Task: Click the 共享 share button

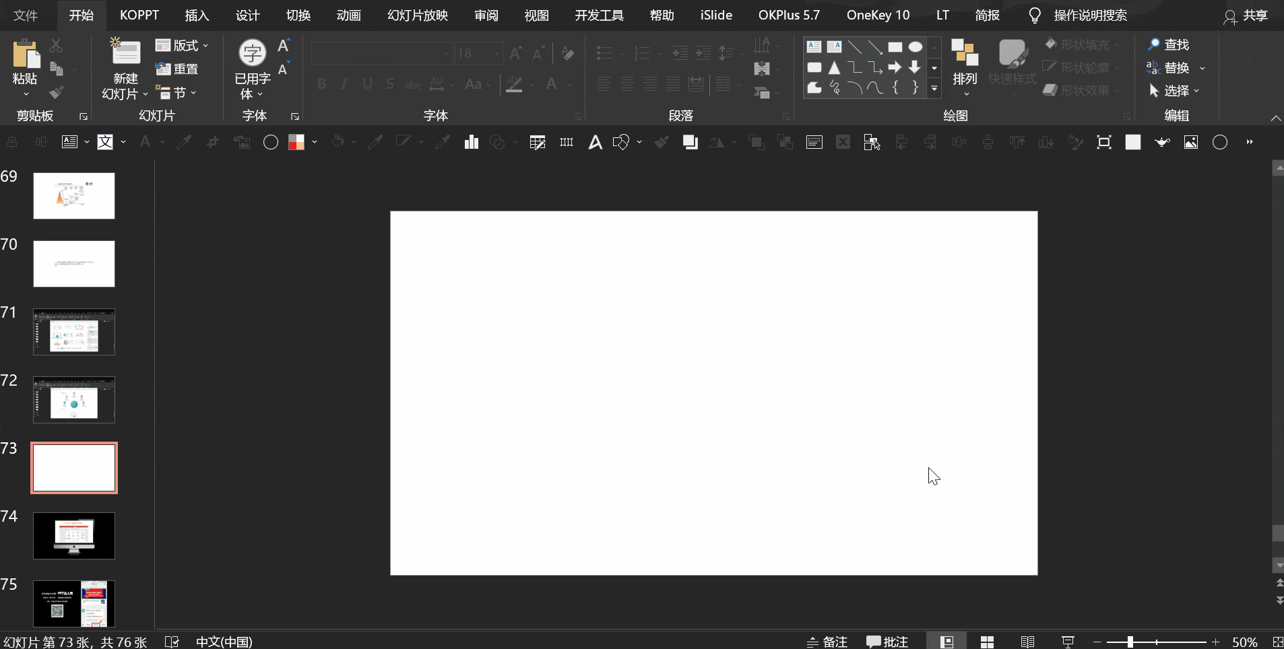Action: tap(1246, 15)
